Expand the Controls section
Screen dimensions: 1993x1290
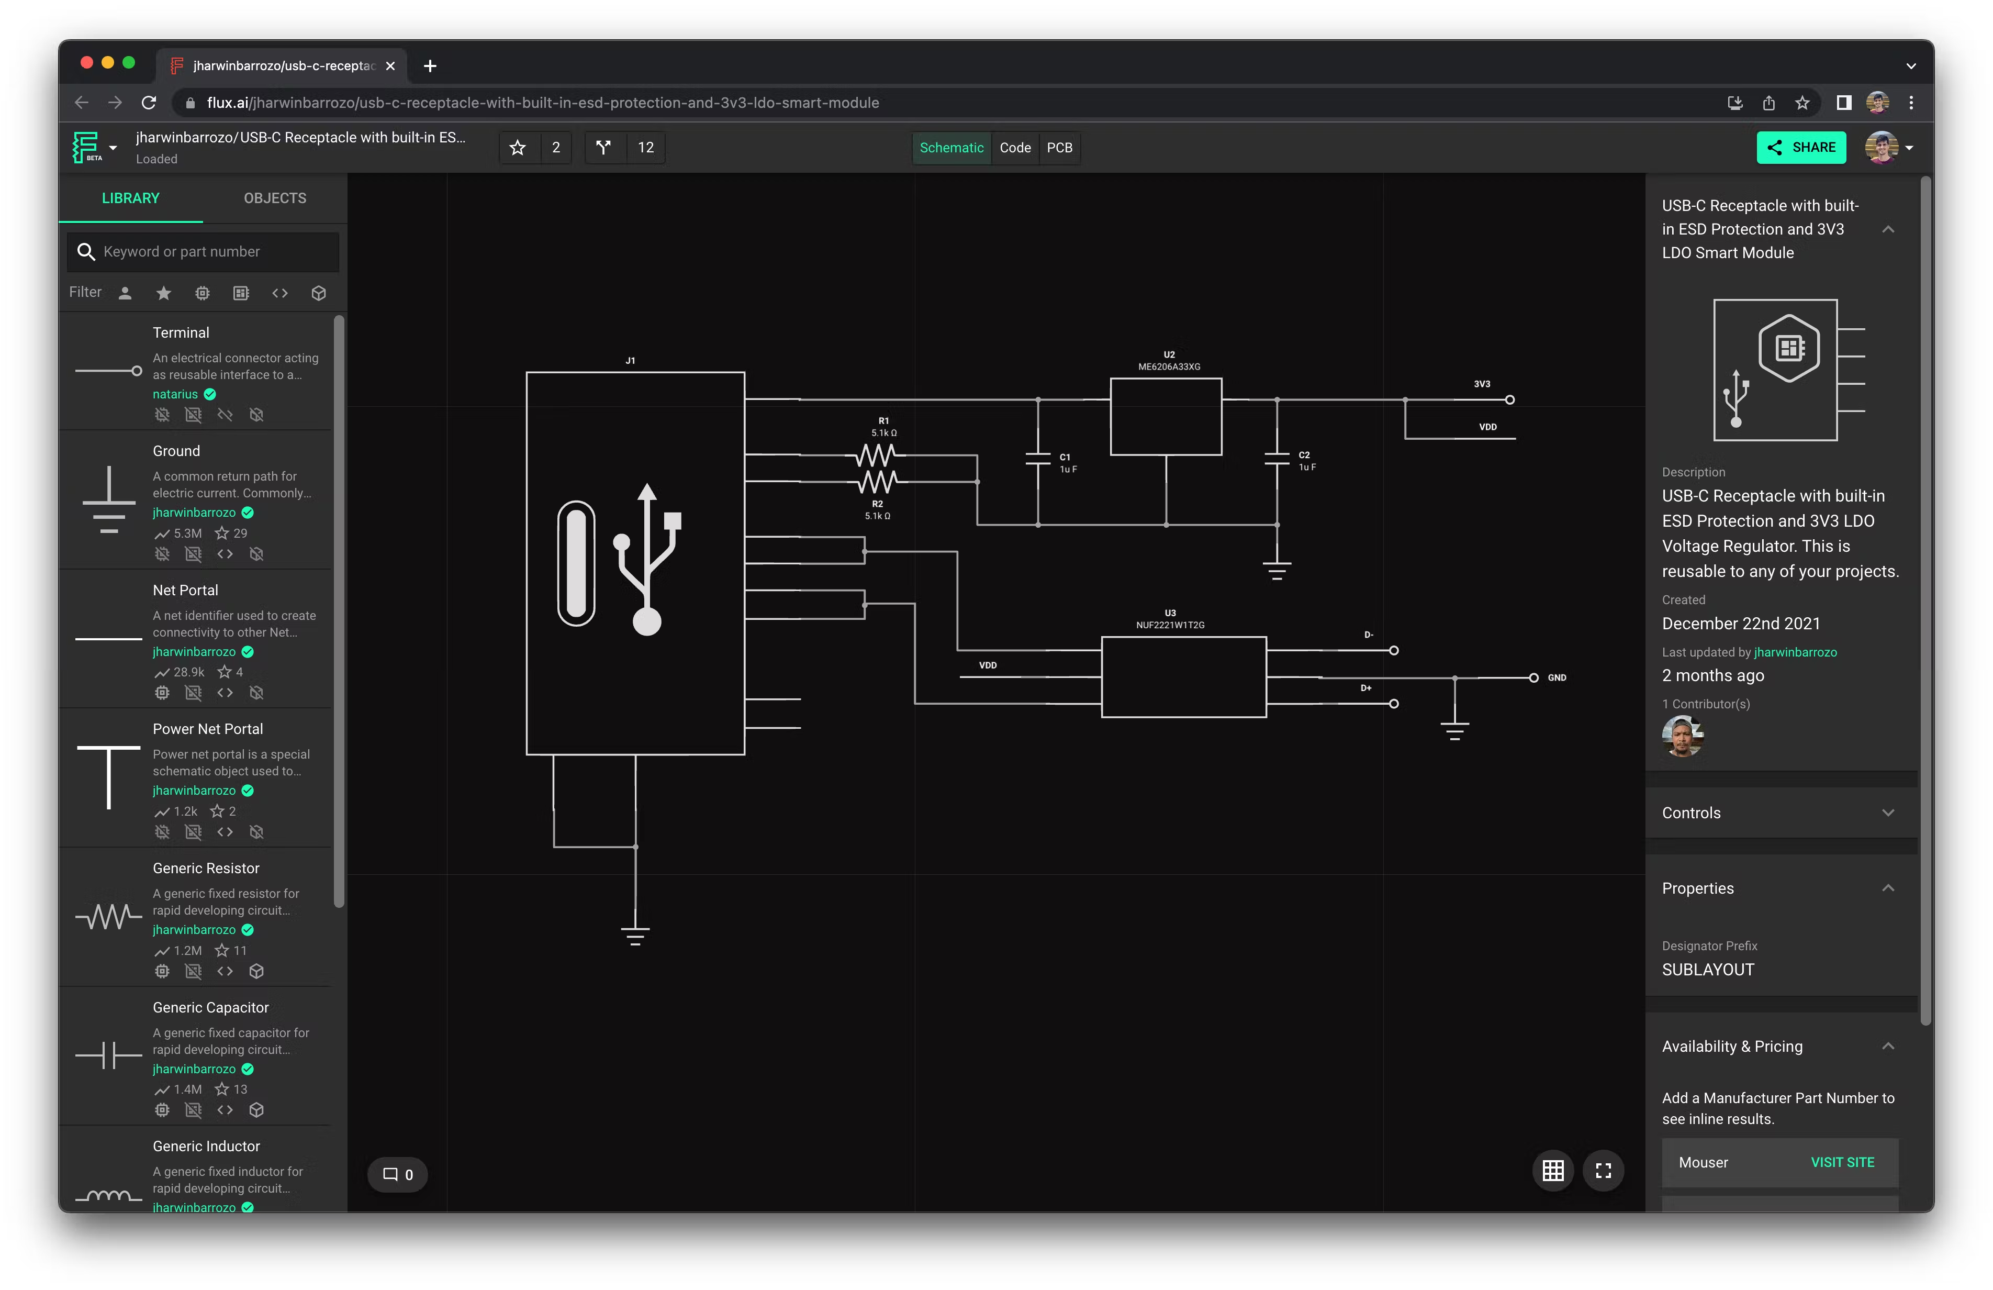point(1888,811)
